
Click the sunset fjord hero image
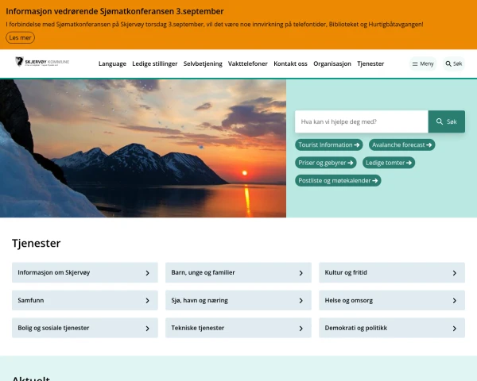coord(143,148)
